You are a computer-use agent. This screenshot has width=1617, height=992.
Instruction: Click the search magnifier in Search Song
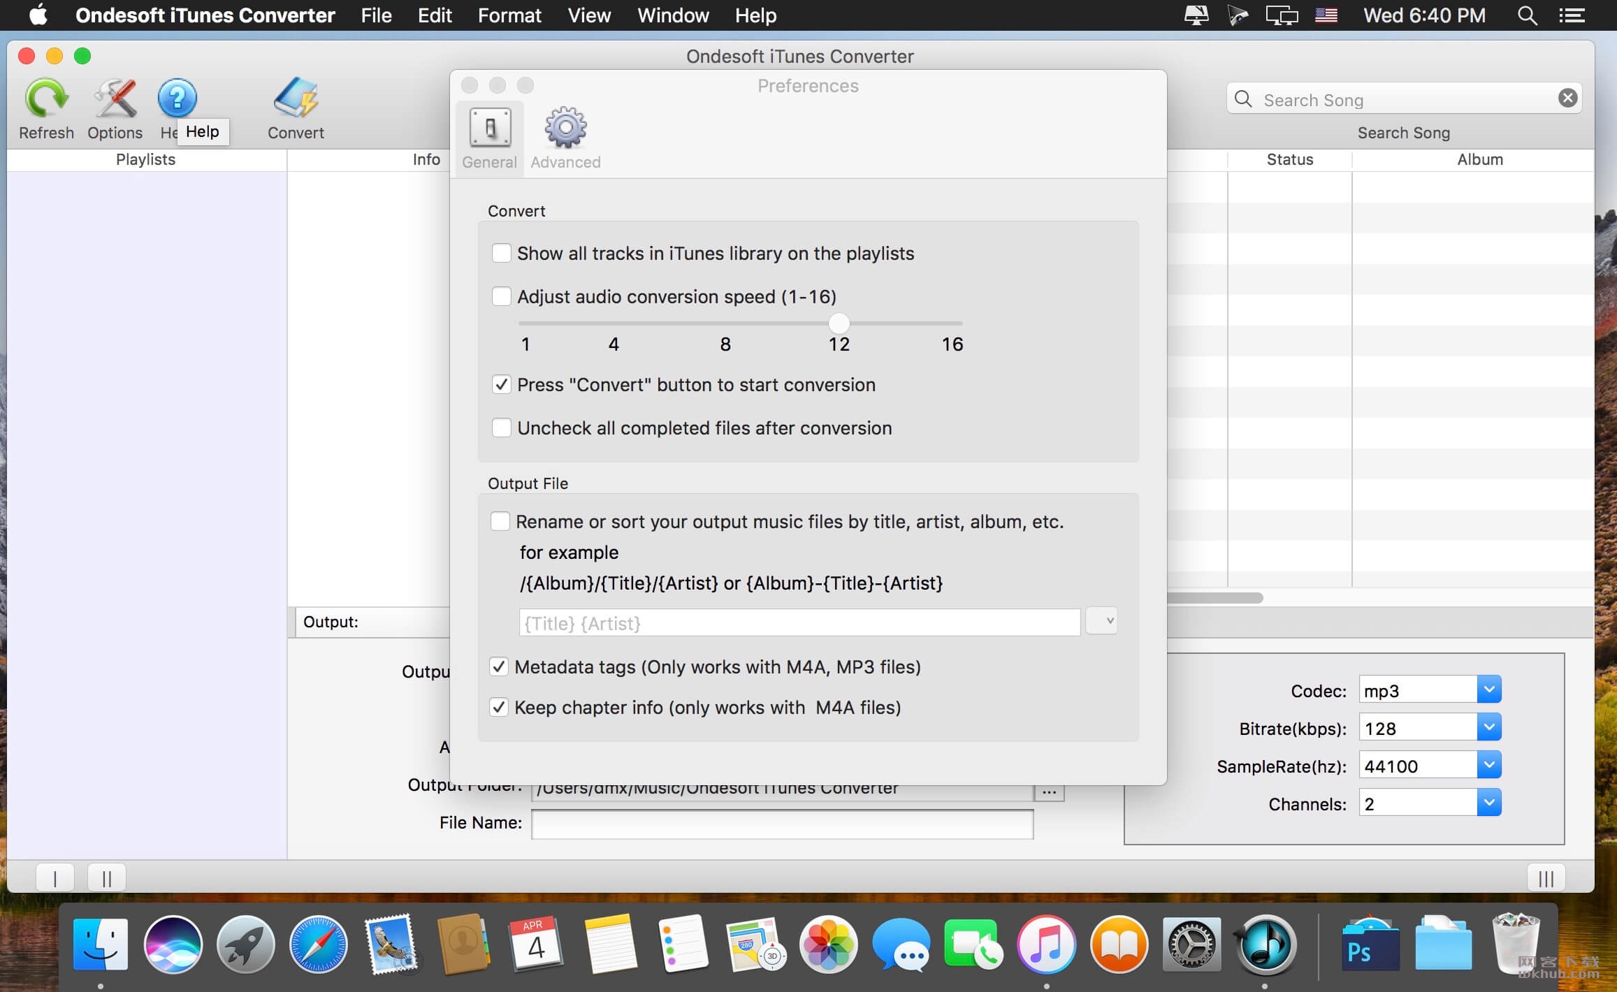coord(1243,99)
